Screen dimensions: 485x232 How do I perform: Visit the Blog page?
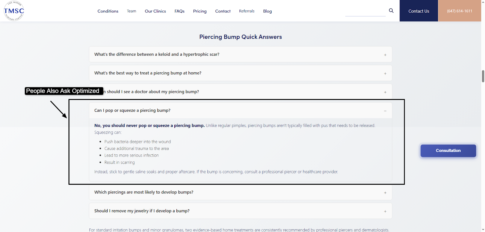coord(267,11)
